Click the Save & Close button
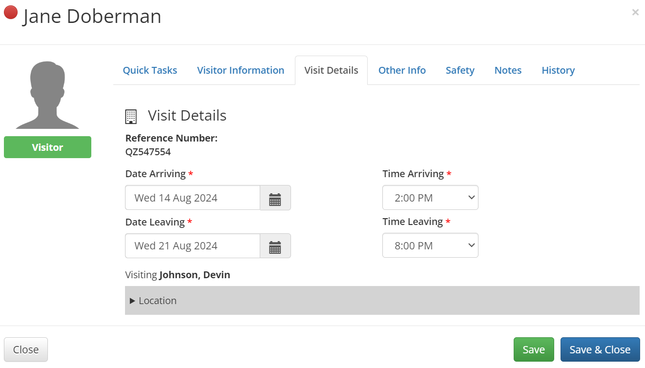 pos(600,349)
